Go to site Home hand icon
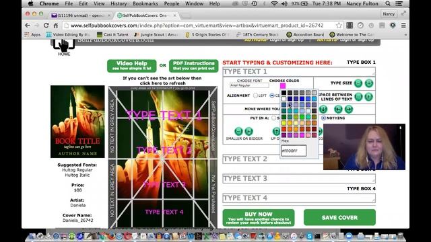Image resolution: width=431 pixels, height=242 pixels. point(64,46)
